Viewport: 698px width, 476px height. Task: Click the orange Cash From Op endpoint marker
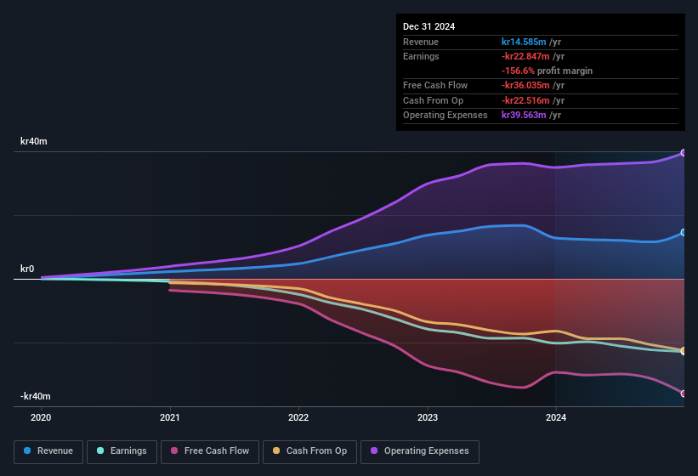684,350
